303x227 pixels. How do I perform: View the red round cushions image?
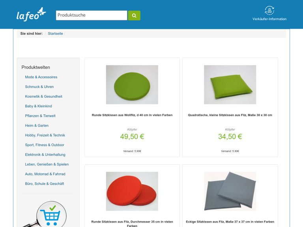(x=132, y=191)
